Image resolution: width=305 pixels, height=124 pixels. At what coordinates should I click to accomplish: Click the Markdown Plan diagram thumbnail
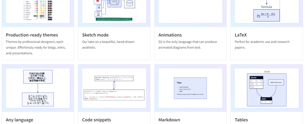(190, 88)
